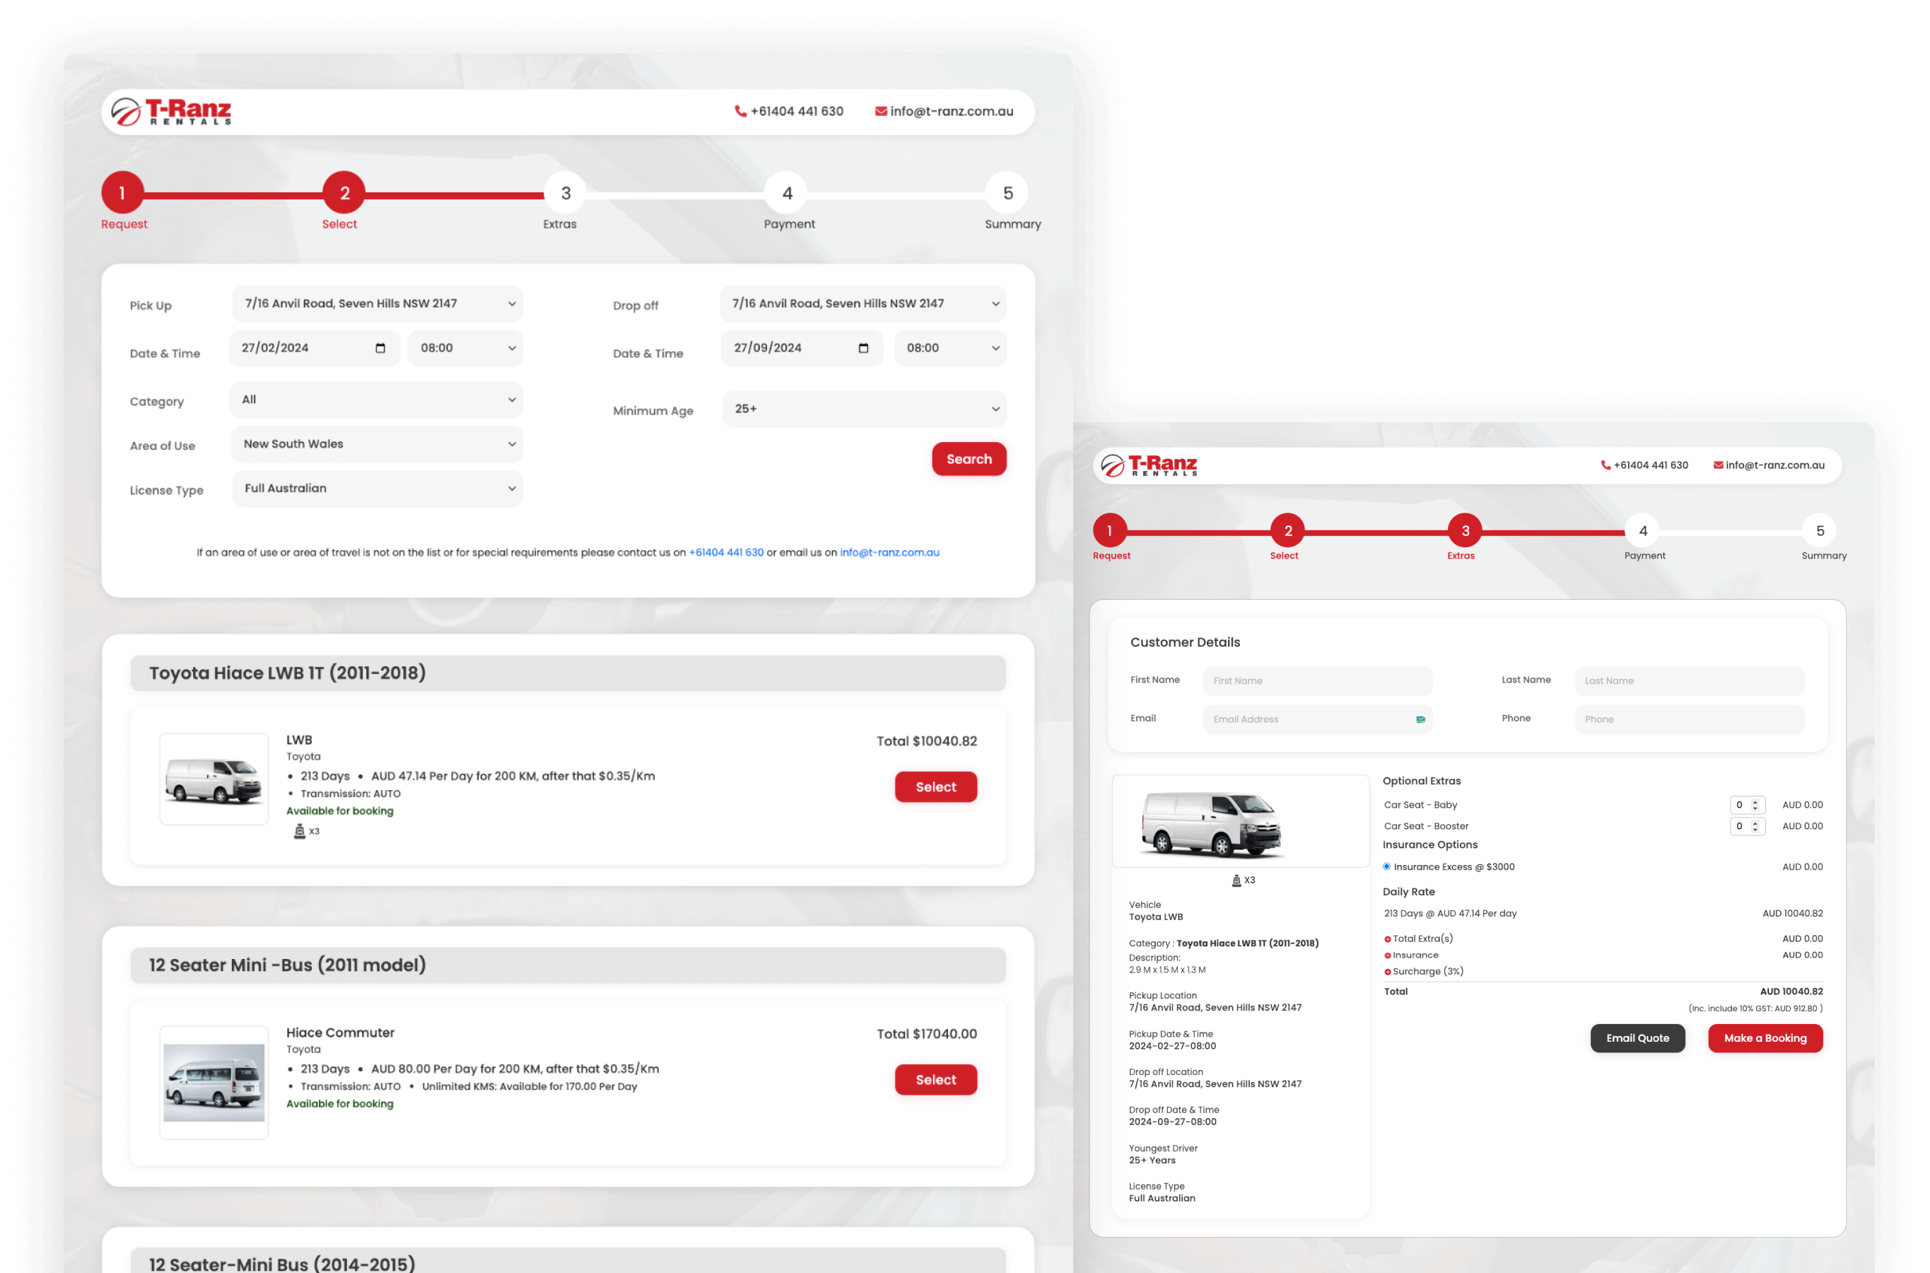Go to step 2 Select in right page

coord(1287,531)
